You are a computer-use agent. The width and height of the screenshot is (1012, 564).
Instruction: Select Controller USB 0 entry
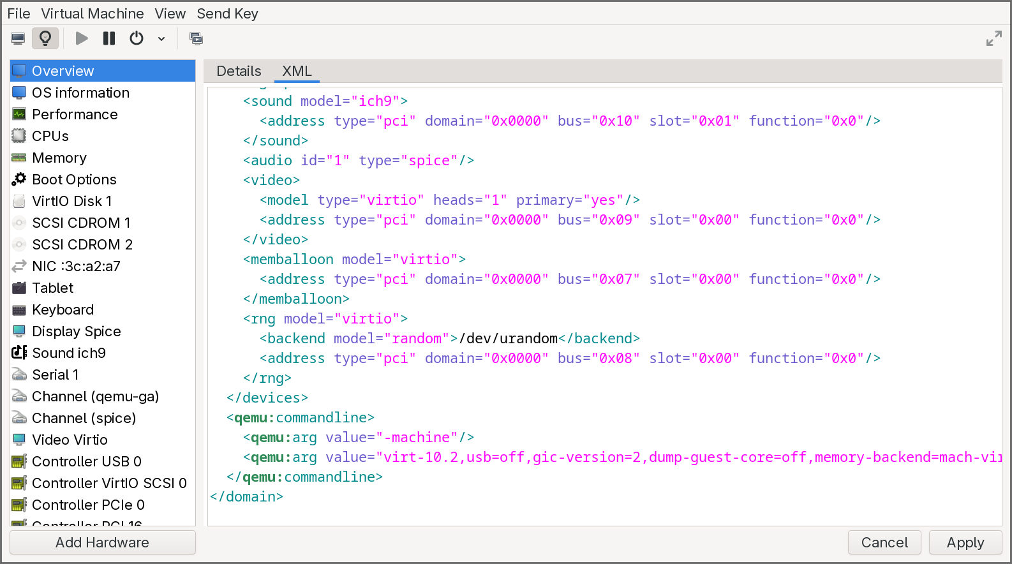[87, 461]
